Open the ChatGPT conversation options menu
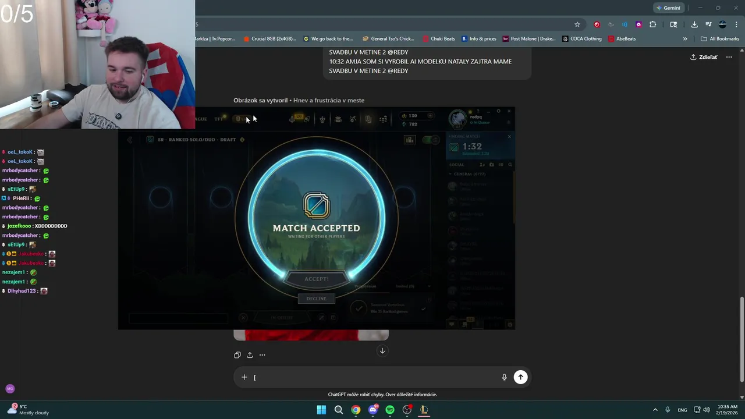This screenshot has width=745, height=419. 729,57
